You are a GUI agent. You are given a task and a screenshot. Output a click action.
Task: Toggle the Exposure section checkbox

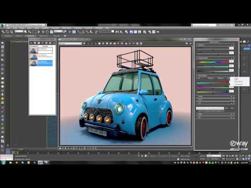click(x=197, y=45)
